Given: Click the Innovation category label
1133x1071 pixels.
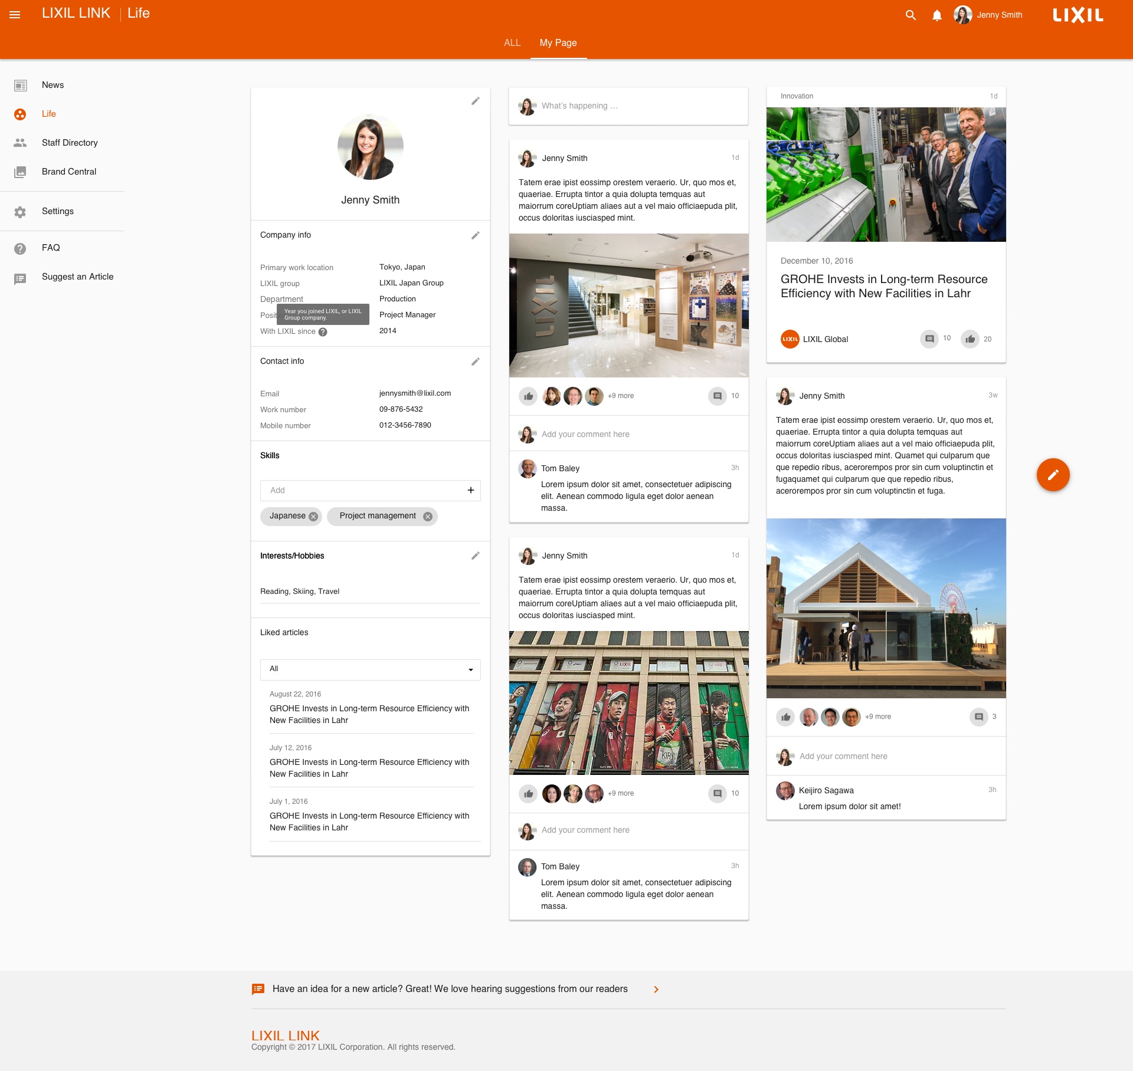Looking at the screenshot, I should (x=797, y=96).
